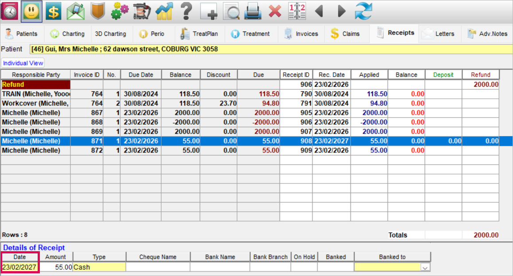
Task: Switch to the TreatPlan tab
Action: (x=199, y=34)
